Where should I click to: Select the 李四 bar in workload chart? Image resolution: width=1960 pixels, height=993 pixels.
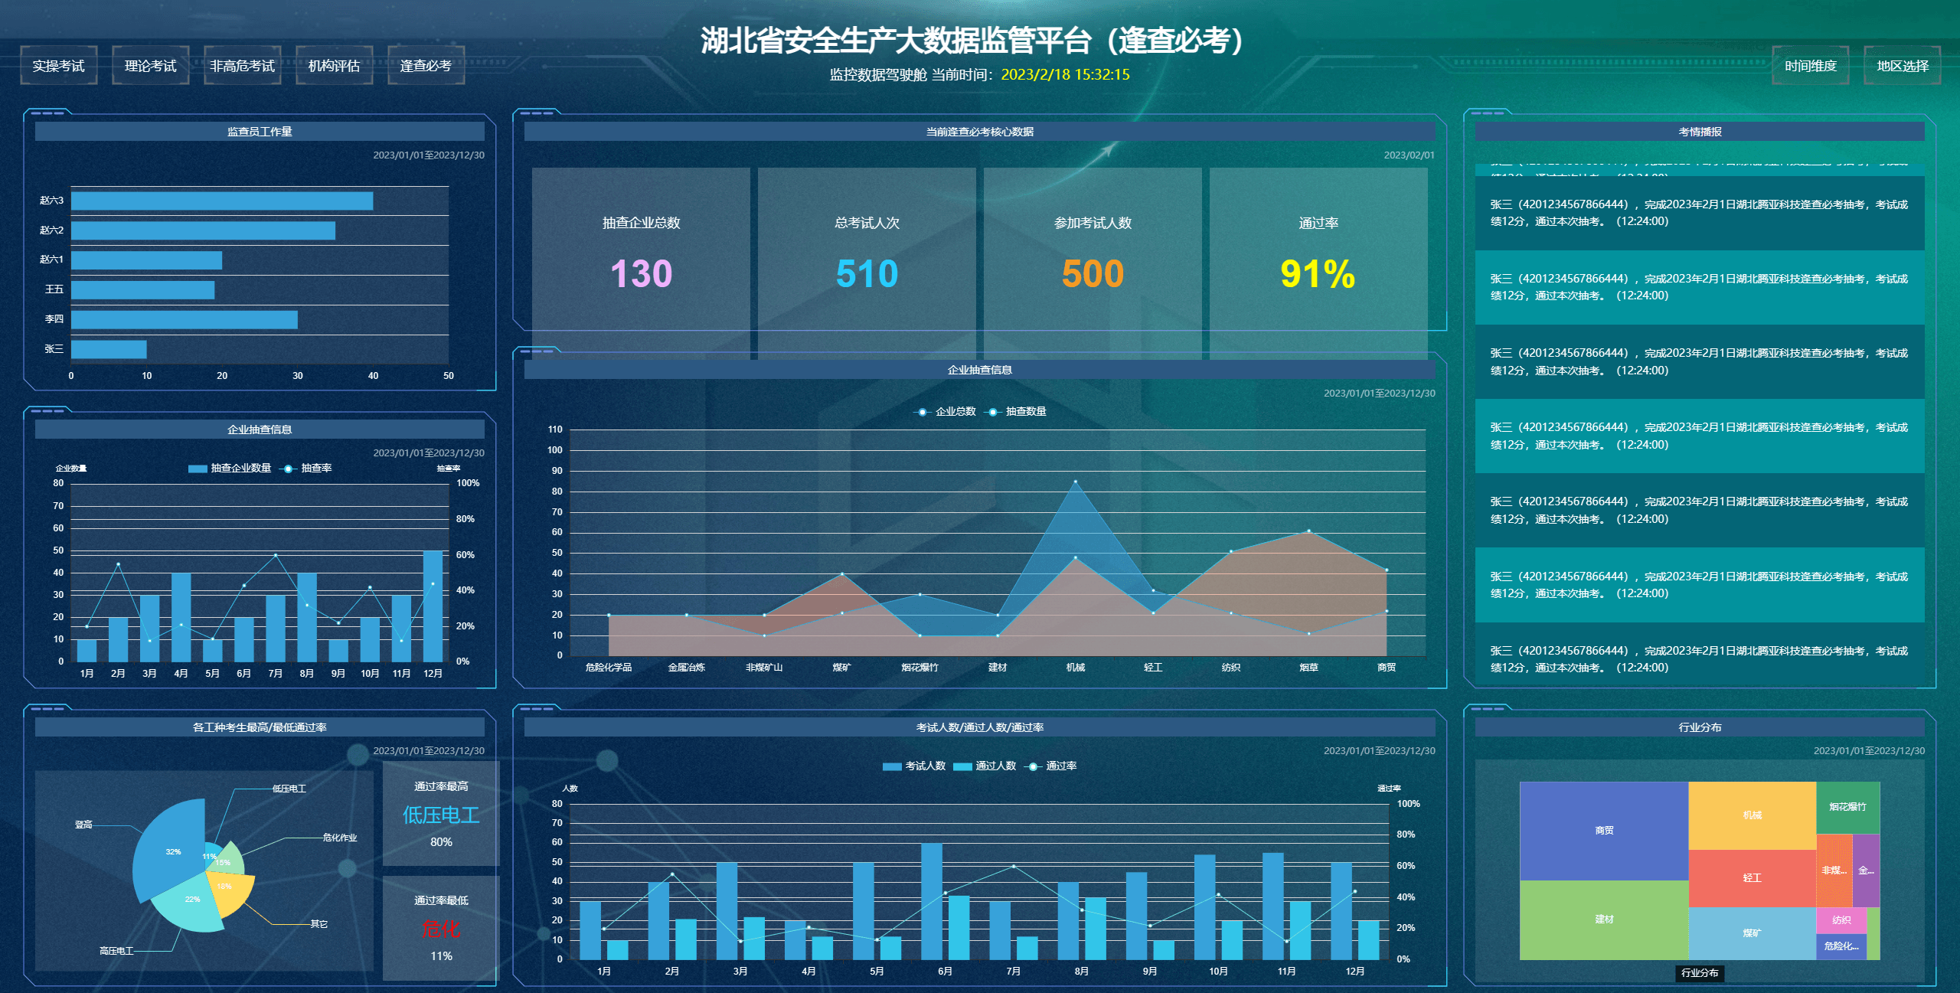tap(185, 319)
